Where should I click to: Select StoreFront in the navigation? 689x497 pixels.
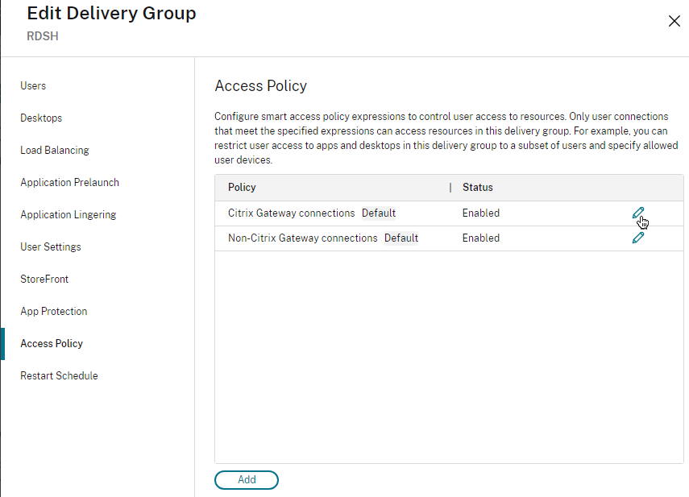coord(44,280)
